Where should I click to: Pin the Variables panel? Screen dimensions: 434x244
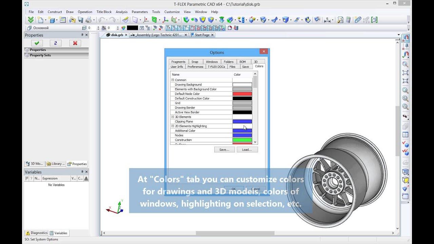click(82, 172)
